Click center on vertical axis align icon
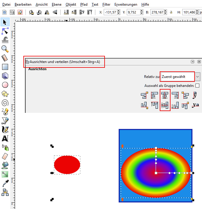This screenshot has width=202, height=209. pos(165,95)
